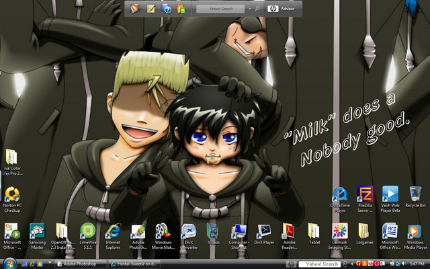Viewport: 430px width, 269px height.
Task: Switch to the Adobe Photoshop taskbar button
Action: click(x=81, y=264)
